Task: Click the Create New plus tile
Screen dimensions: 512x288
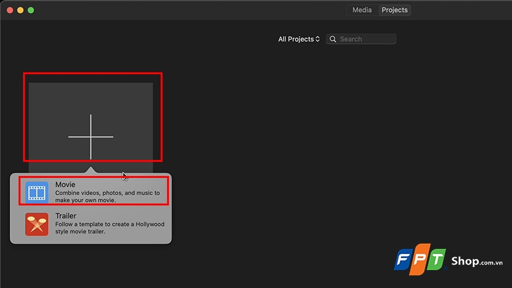Action: [x=91, y=127]
